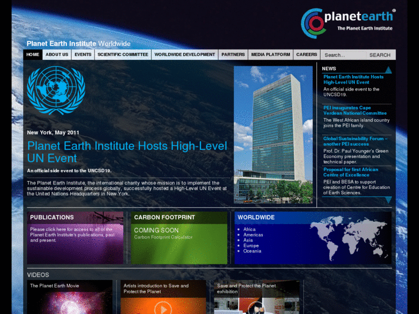
Task: Select Americas in Worldwide list
Action: click(253, 234)
